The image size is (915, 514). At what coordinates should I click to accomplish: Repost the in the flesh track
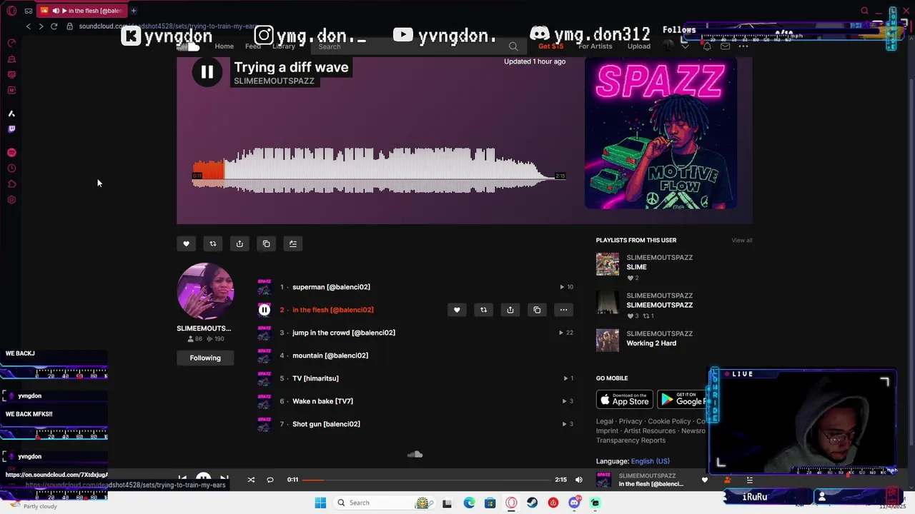[483, 310]
